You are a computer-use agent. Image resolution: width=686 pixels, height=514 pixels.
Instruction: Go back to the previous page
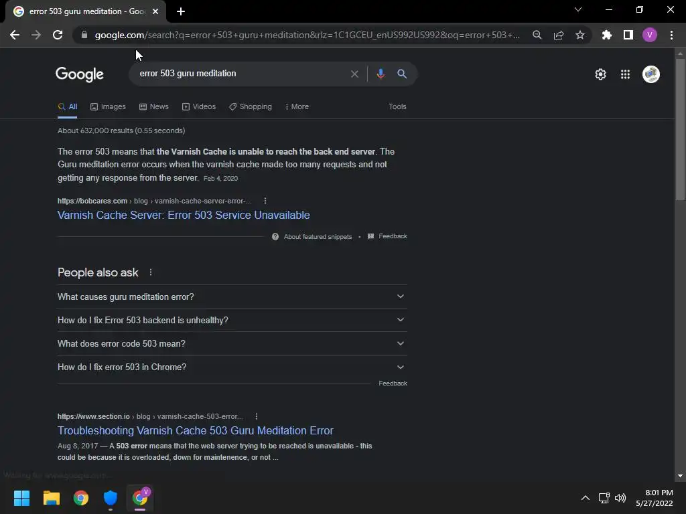pos(15,35)
